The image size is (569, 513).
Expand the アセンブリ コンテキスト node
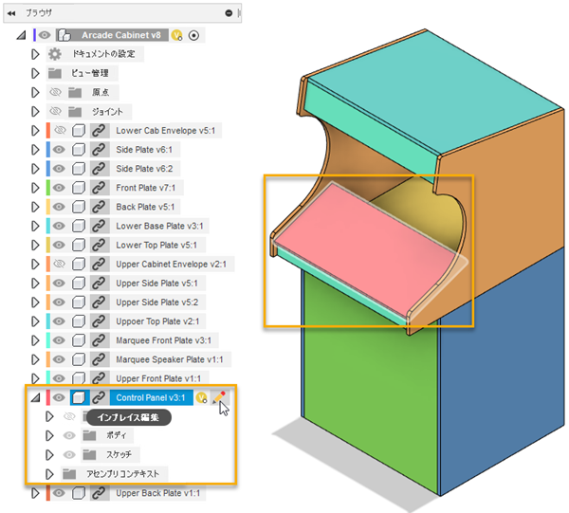49,474
